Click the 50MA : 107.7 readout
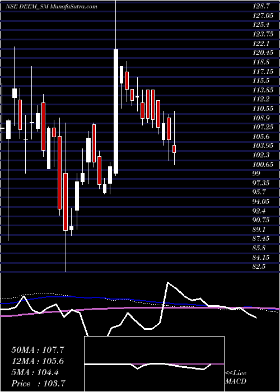280x392 pixels. [x=39, y=350]
